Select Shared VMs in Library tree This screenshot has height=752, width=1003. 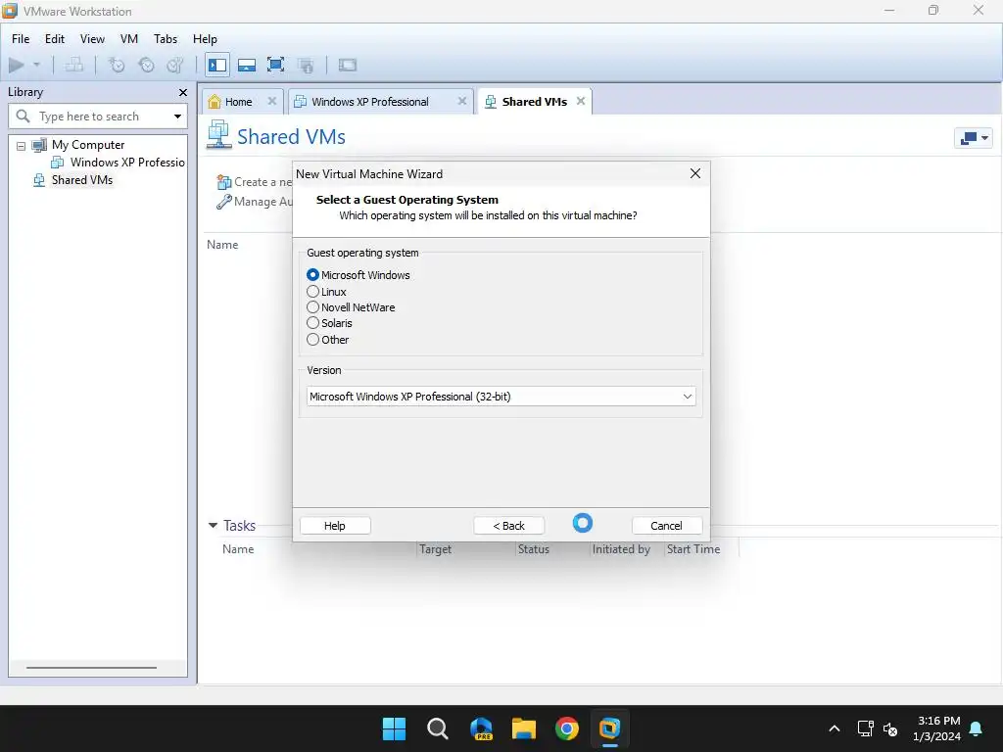coord(82,180)
